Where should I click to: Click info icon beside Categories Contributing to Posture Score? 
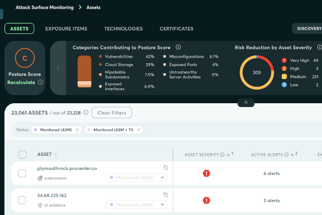[x=178, y=47]
